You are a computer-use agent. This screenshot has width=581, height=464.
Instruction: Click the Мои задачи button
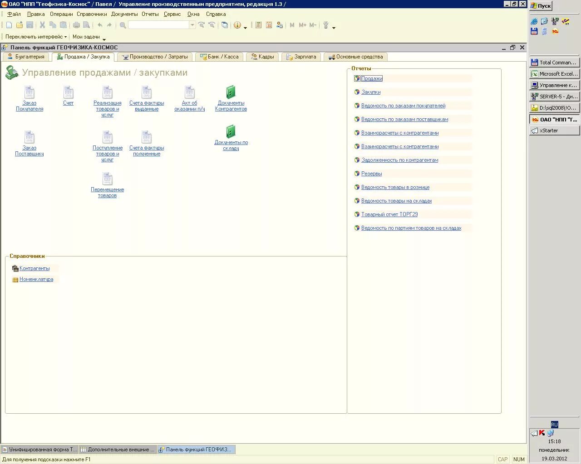[x=86, y=37]
